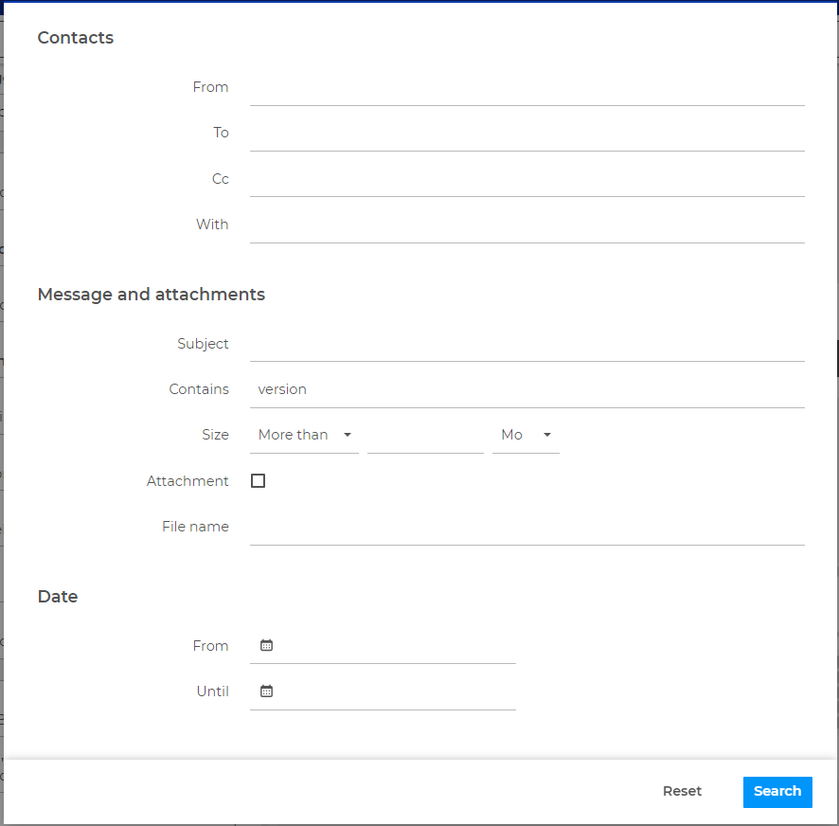Open the calendar picker for the Until date
The height and width of the screenshot is (826, 839).
tap(266, 691)
